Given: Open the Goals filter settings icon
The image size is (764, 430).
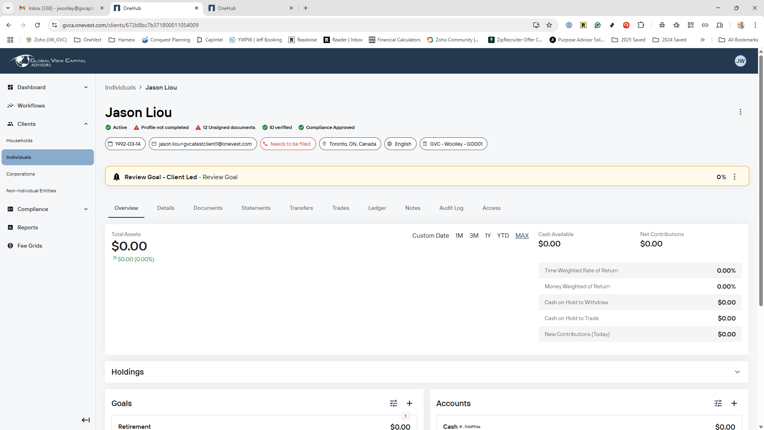Looking at the screenshot, I should 394,403.
